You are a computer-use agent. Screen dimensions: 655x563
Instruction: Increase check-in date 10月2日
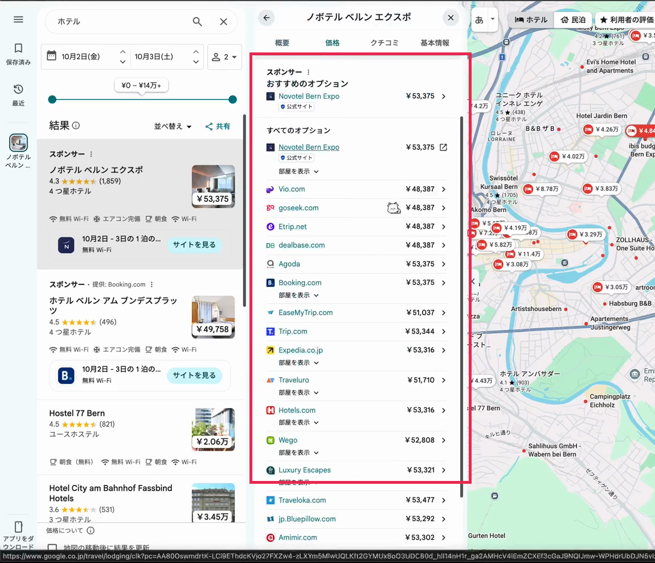(122, 52)
